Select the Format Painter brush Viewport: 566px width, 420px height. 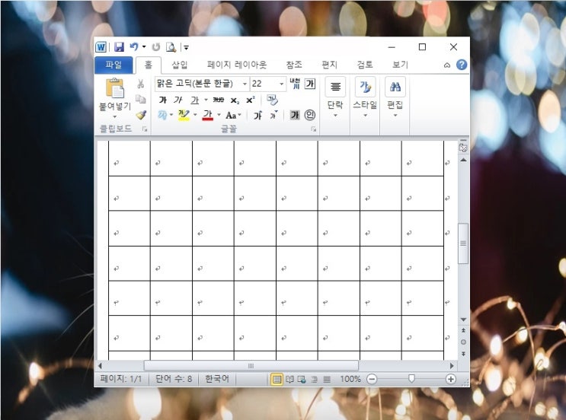point(141,115)
